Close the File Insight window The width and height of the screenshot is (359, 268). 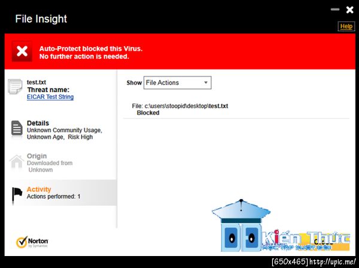pyautogui.click(x=349, y=10)
